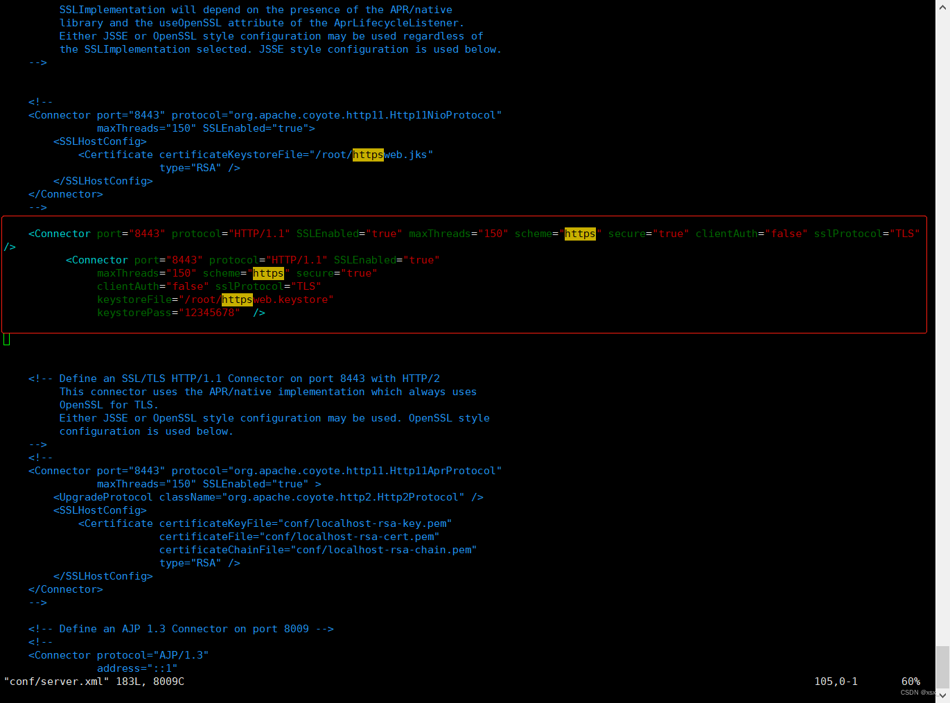Click 'This connector uses the APR/native implementation' line
950x703 pixels.
pyautogui.click(x=268, y=392)
